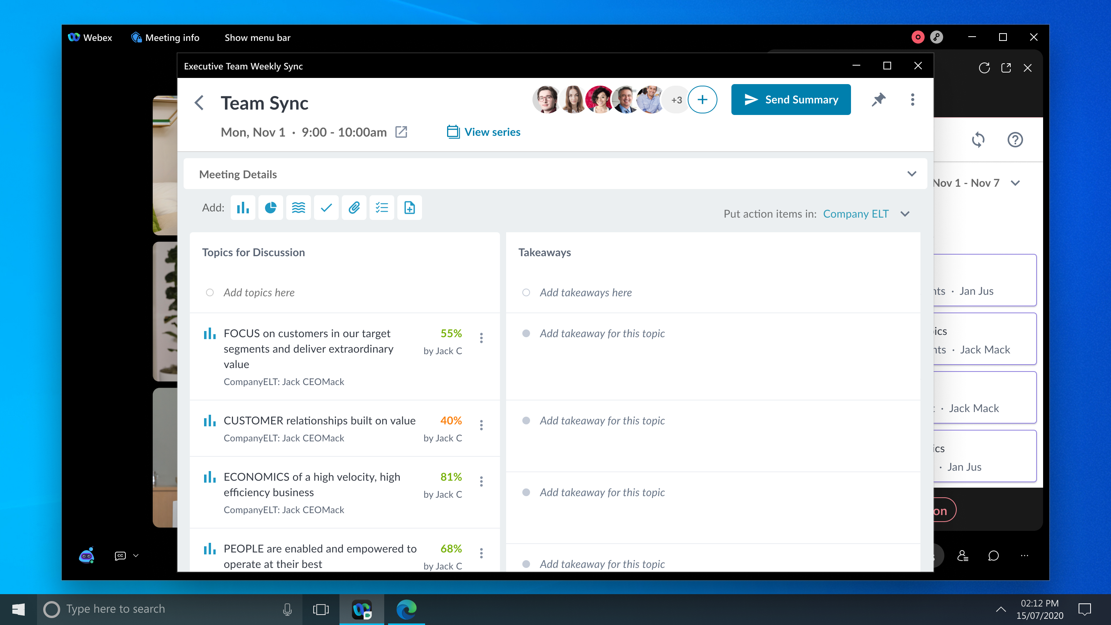This screenshot has width=1111, height=625.
Task: Open the ECONOMICS of a high velocity topic
Action: pos(312,485)
